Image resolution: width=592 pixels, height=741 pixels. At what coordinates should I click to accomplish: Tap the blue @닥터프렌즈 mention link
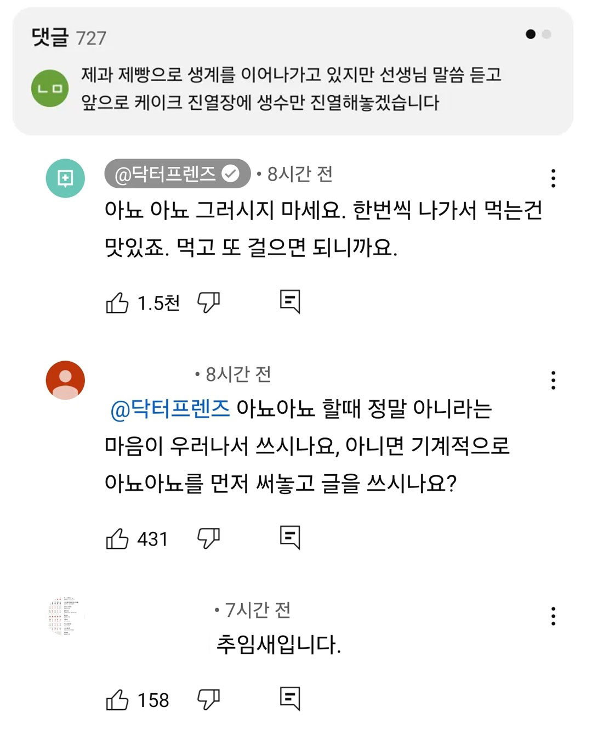point(170,409)
